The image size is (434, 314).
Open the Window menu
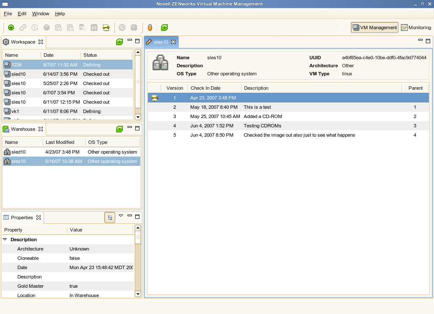[x=41, y=14]
